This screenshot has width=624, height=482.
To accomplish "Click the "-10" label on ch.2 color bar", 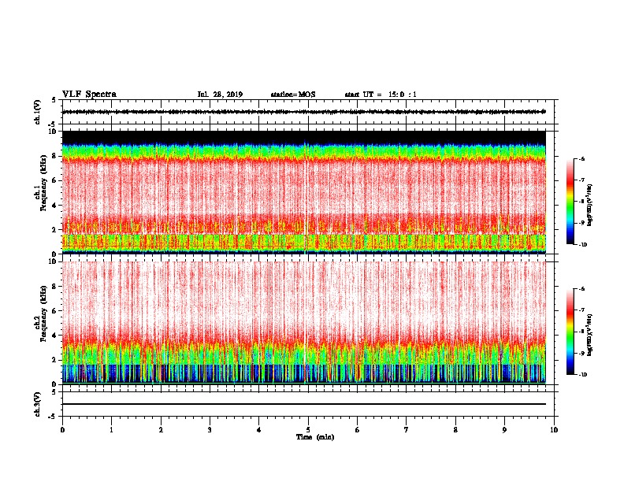I will pos(582,375).
